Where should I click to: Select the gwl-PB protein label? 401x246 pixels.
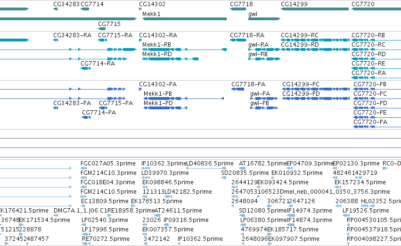[x=260, y=103]
